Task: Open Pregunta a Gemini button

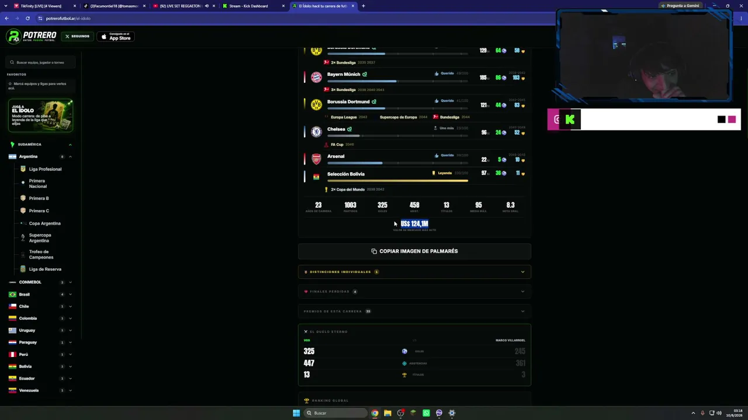Action: coord(680,6)
